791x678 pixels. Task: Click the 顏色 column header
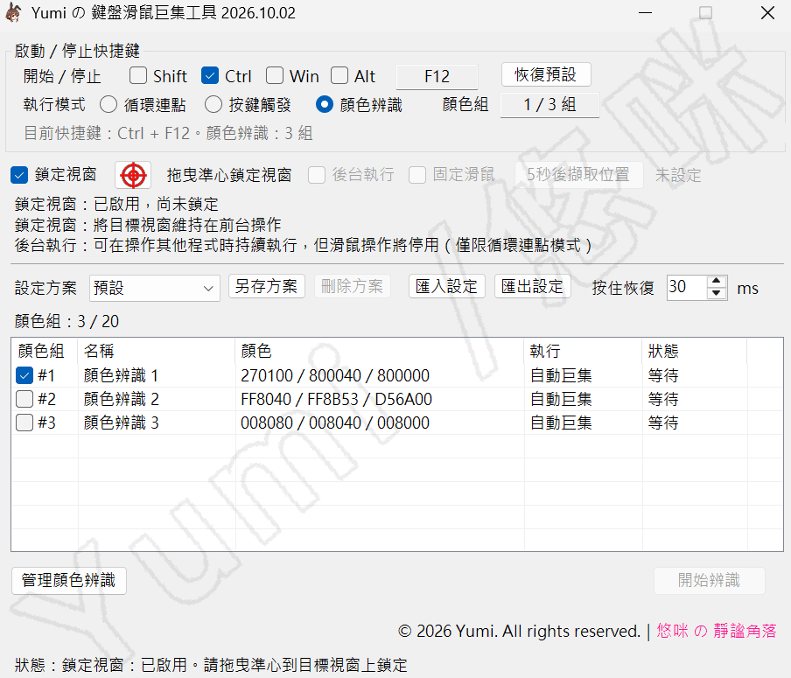click(x=380, y=351)
